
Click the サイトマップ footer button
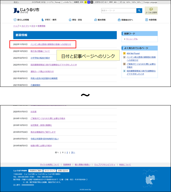[49, 171]
